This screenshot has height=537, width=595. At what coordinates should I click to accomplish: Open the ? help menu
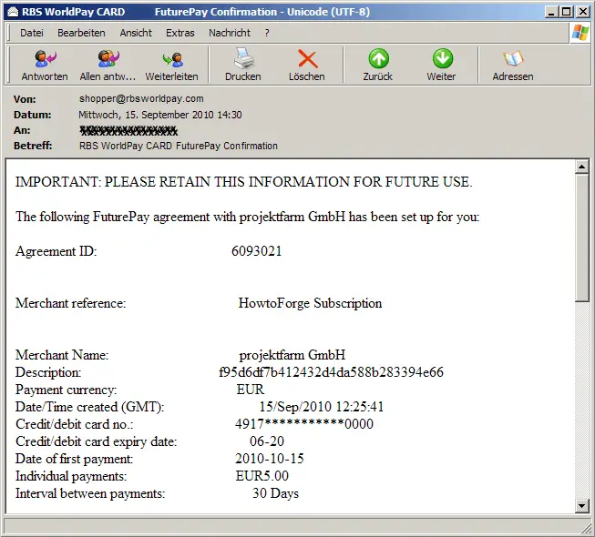pos(267,33)
